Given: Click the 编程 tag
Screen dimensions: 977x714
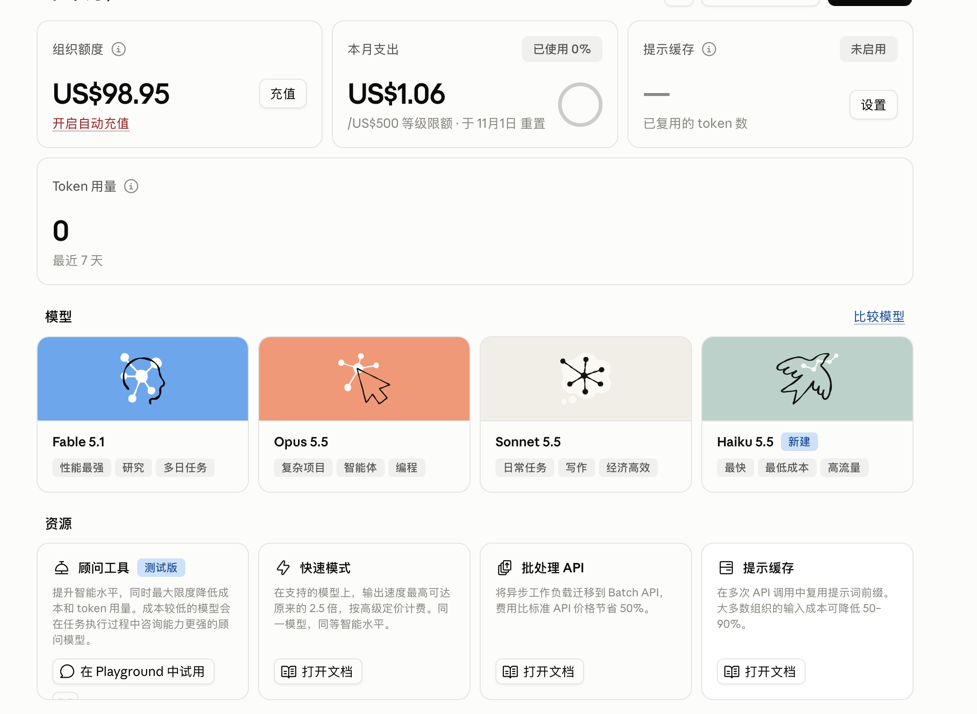Looking at the screenshot, I should click(x=406, y=468).
